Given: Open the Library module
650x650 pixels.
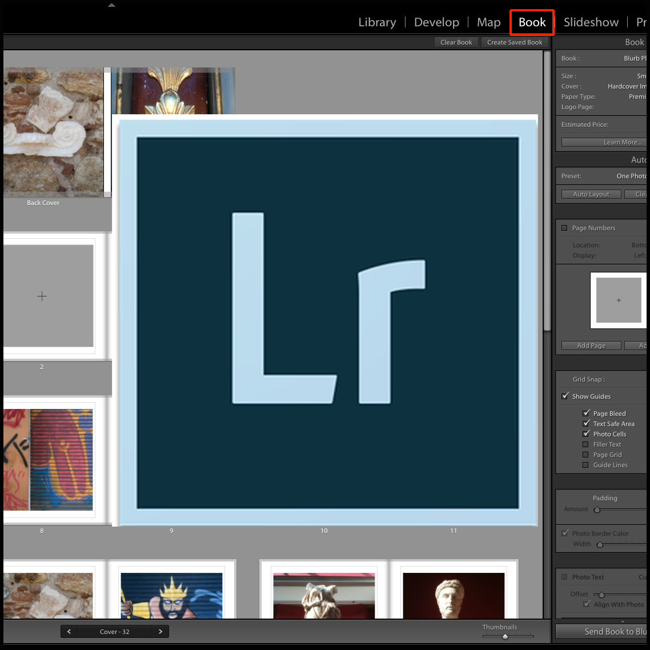Looking at the screenshot, I should pos(377,22).
